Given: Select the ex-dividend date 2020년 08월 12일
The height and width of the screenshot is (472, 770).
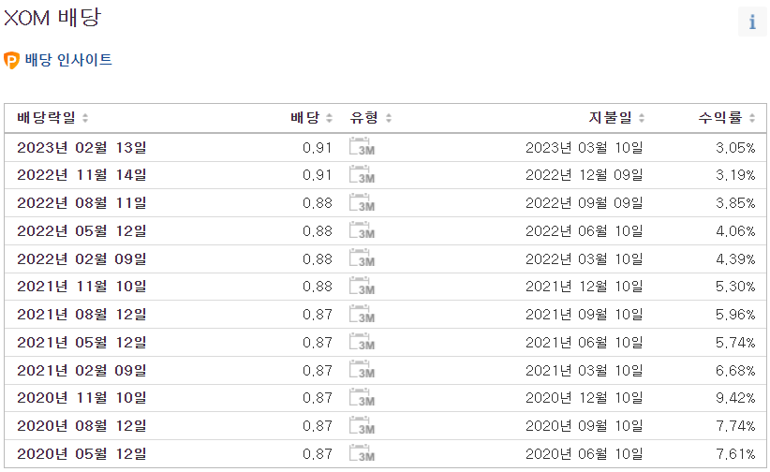Looking at the screenshot, I should pyautogui.click(x=81, y=426).
